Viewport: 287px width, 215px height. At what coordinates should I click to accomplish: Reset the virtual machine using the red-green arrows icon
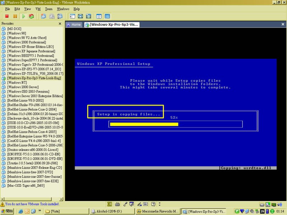32,16
